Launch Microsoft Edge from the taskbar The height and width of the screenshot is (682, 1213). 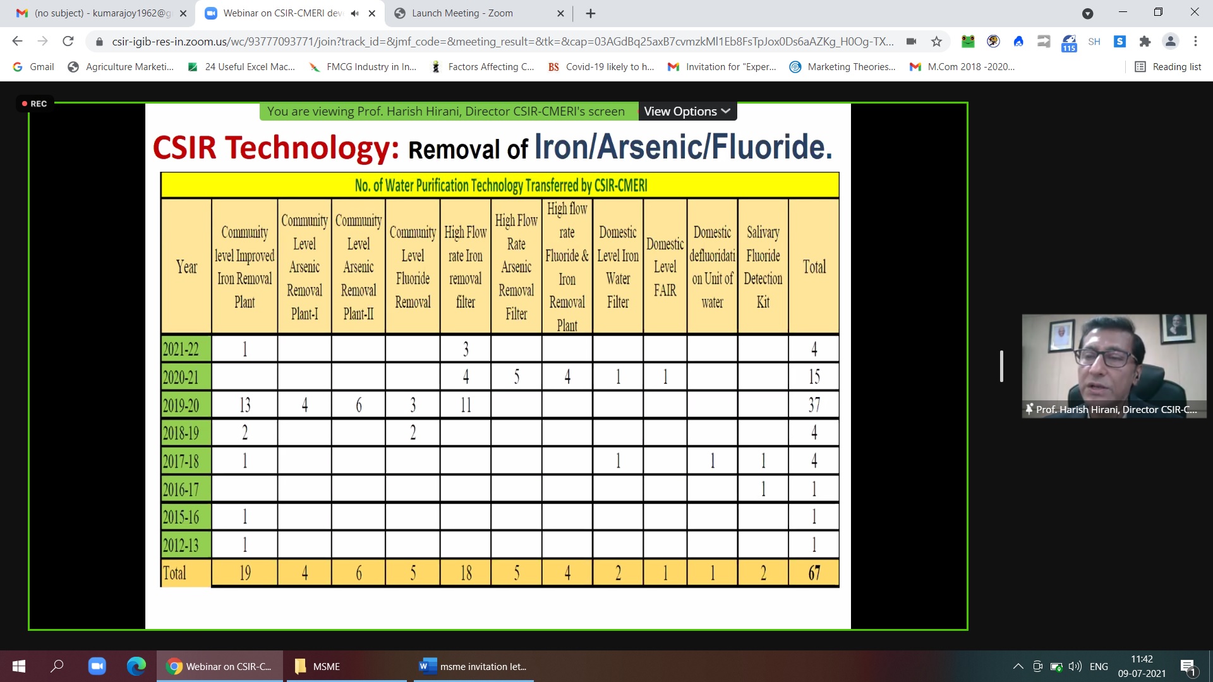(136, 666)
